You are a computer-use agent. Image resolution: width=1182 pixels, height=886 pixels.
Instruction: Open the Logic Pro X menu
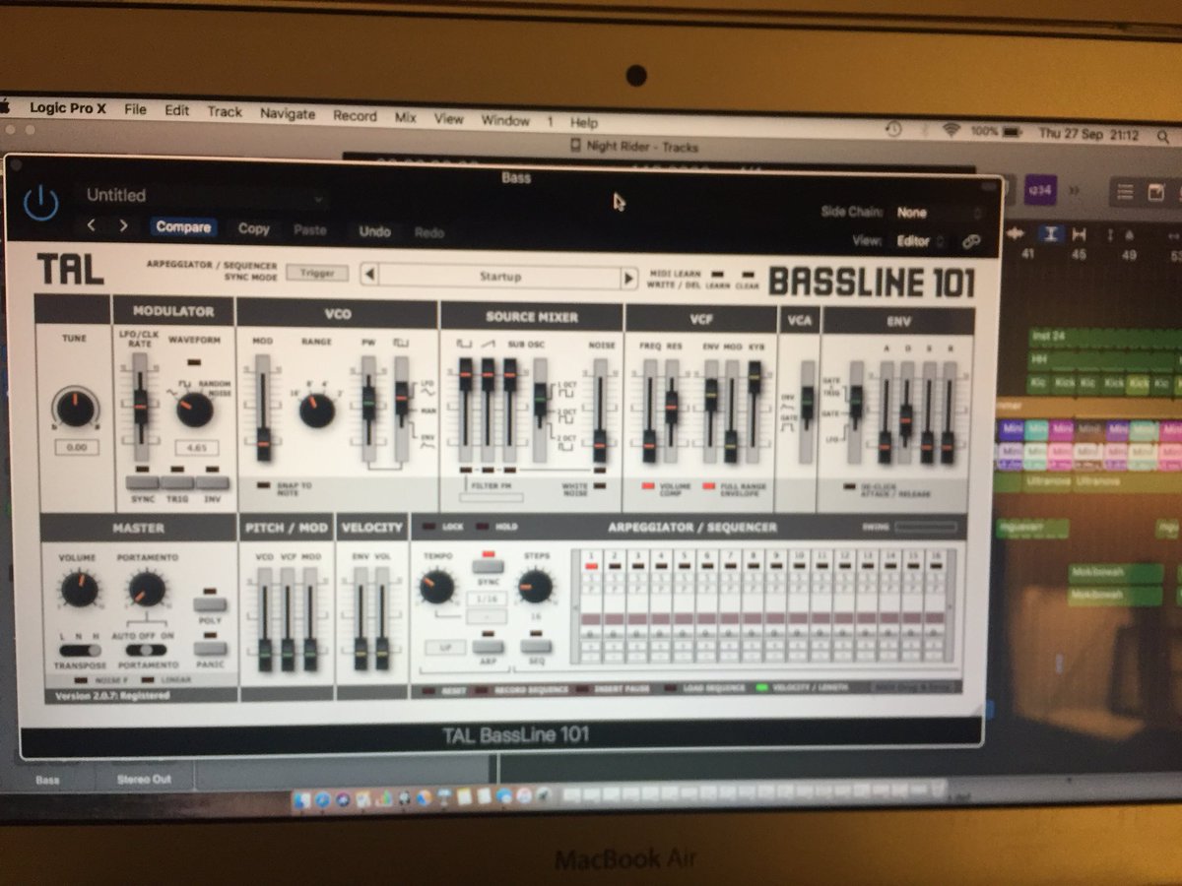[67, 107]
